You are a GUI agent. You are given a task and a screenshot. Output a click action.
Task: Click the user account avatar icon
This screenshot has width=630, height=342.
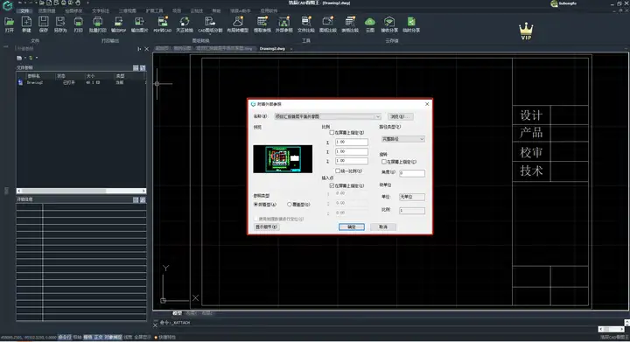click(x=554, y=3)
